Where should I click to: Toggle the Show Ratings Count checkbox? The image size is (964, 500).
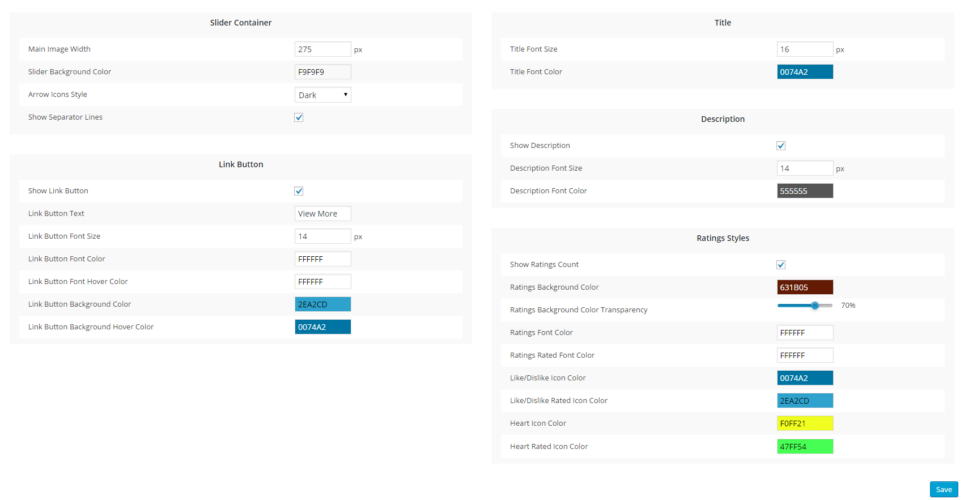[x=780, y=265]
